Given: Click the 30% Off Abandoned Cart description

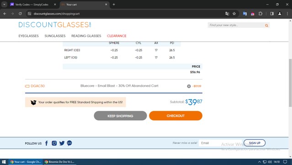Looking at the screenshot, I should [119, 86].
